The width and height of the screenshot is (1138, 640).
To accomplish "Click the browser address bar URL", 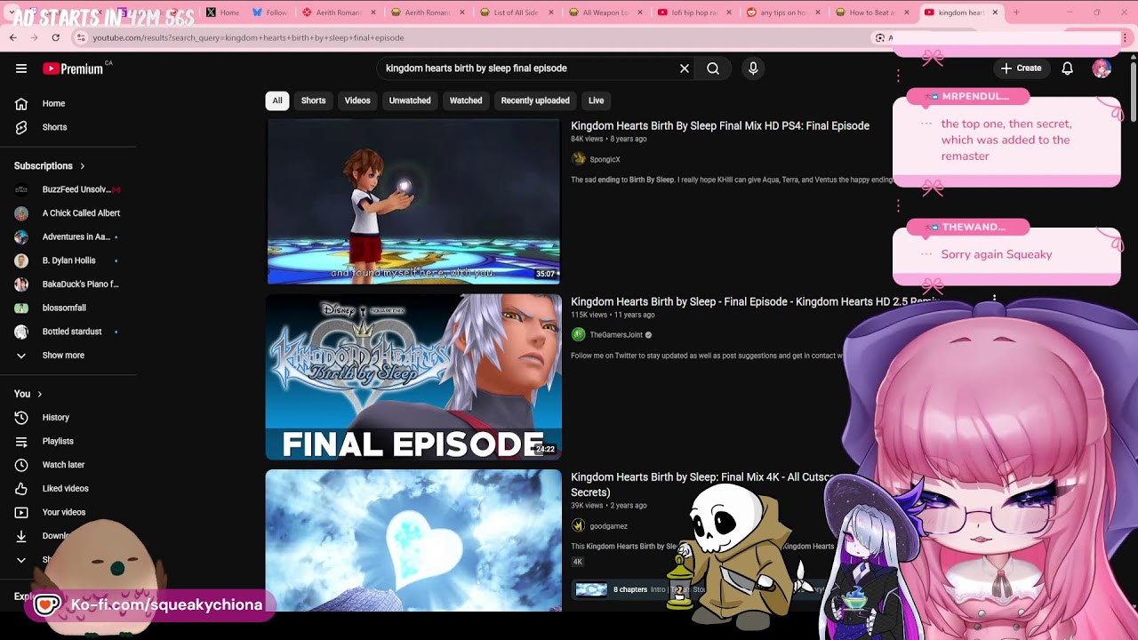I will coord(248,37).
